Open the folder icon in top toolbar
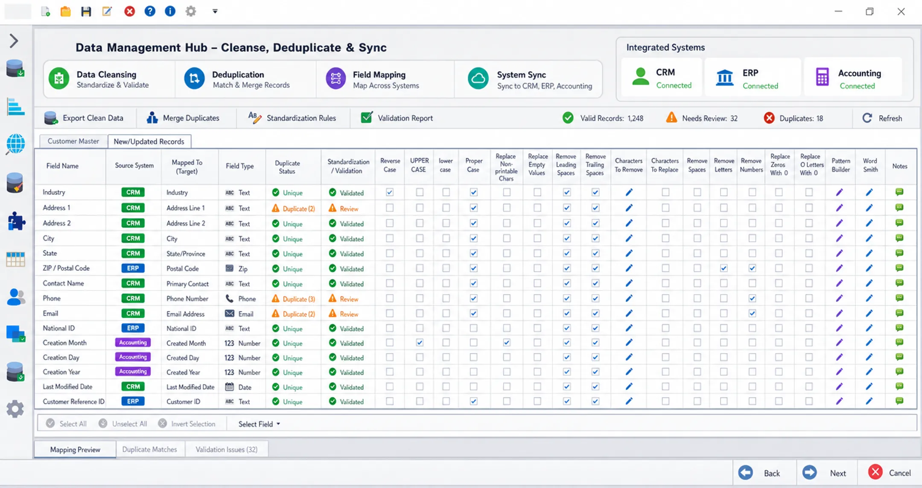 pyautogui.click(x=65, y=12)
